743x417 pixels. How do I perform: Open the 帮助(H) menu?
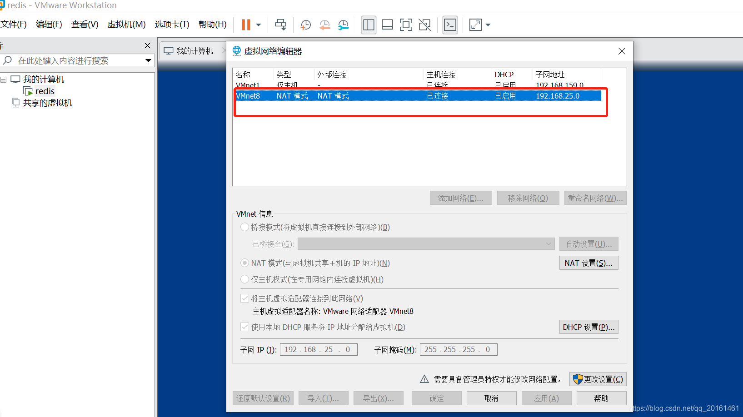213,25
